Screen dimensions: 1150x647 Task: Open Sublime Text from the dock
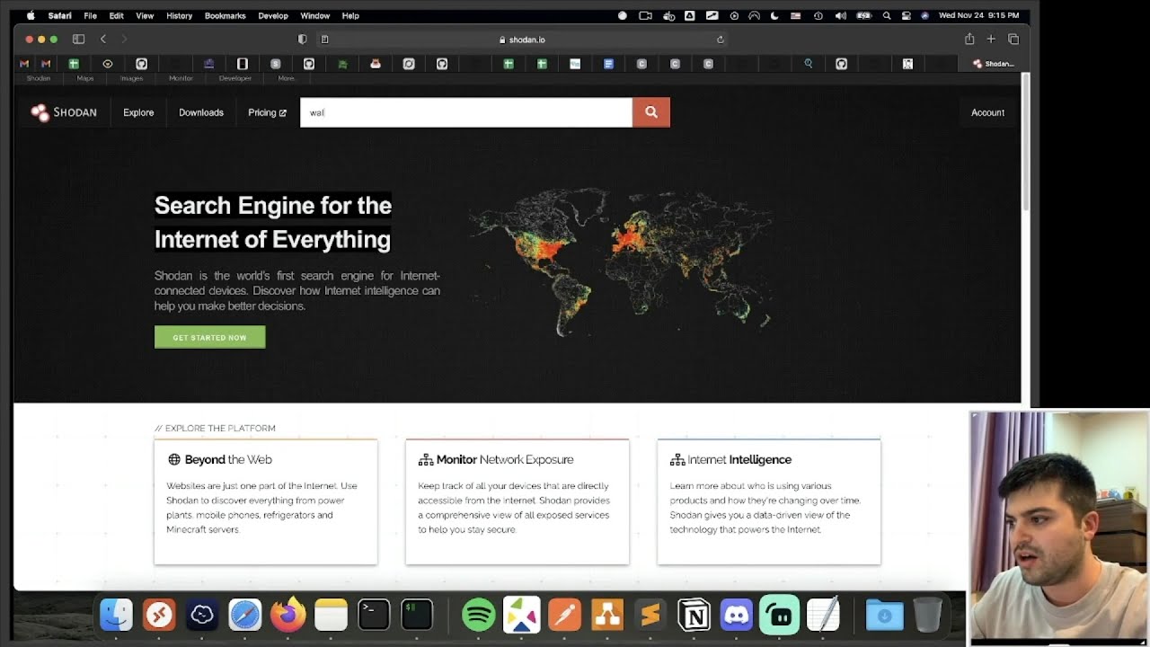[x=651, y=616]
